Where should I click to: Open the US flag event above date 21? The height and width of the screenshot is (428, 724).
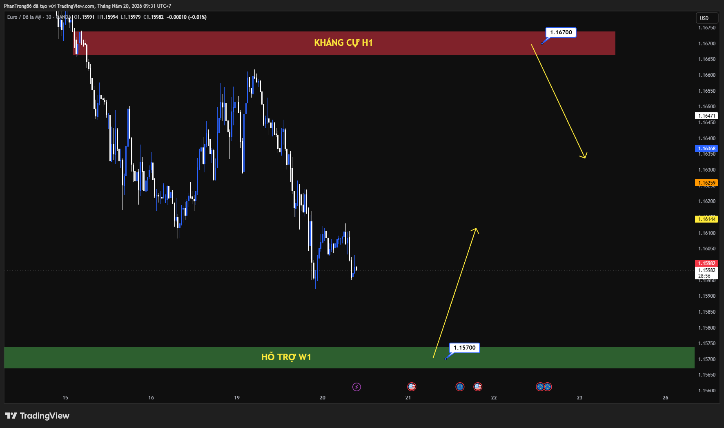412,387
